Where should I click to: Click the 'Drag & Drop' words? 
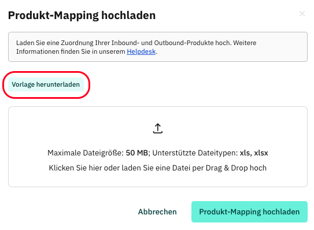(227, 168)
